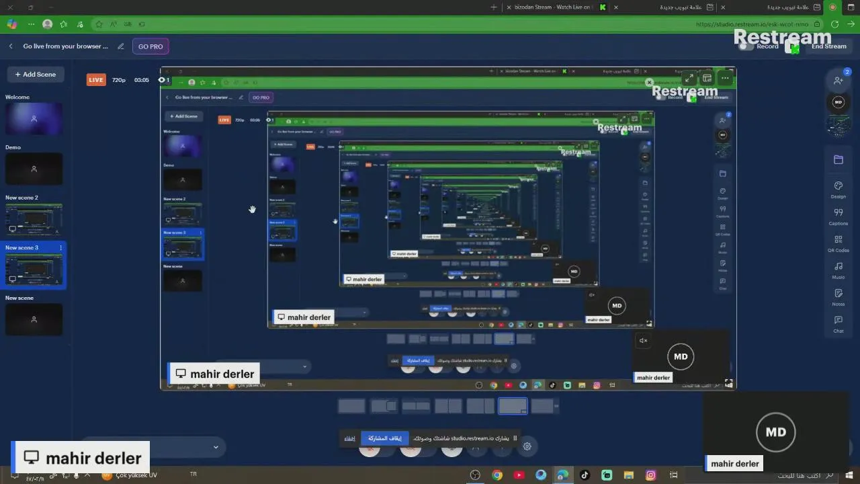This screenshot has width=860, height=484.
Task: Click the viewer count eye icon
Action: pyautogui.click(x=162, y=80)
